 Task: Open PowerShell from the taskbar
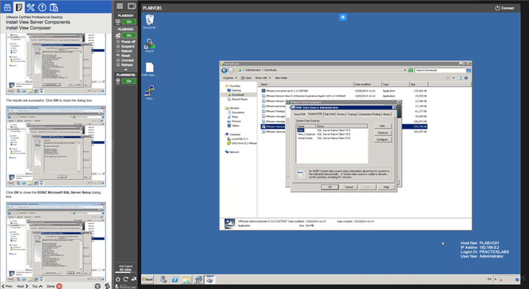point(175,279)
